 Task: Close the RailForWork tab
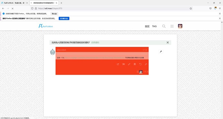tap(27, 3)
